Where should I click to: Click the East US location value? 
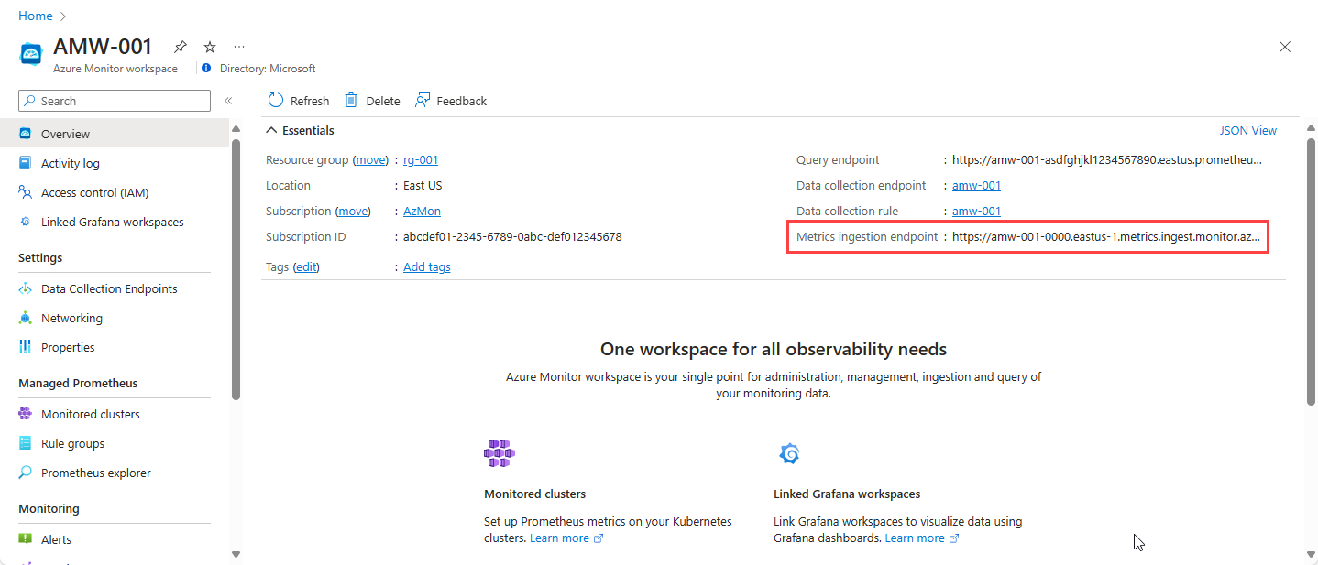[x=423, y=185]
